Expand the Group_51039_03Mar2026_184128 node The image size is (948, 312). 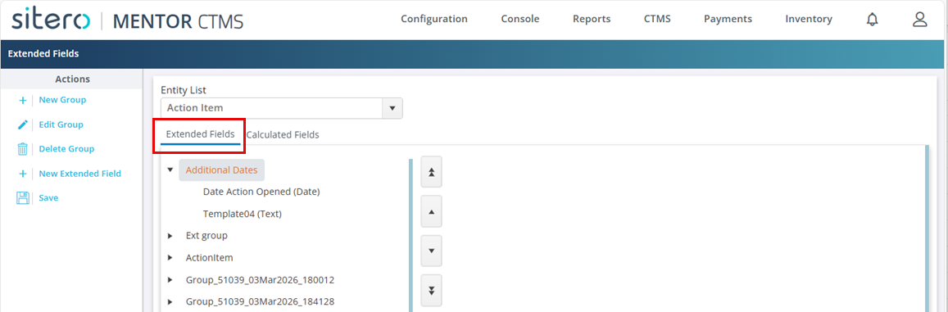pyautogui.click(x=170, y=301)
